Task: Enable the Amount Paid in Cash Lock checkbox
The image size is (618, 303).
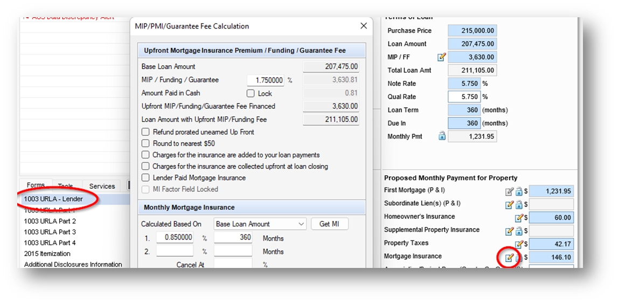Action: [251, 93]
